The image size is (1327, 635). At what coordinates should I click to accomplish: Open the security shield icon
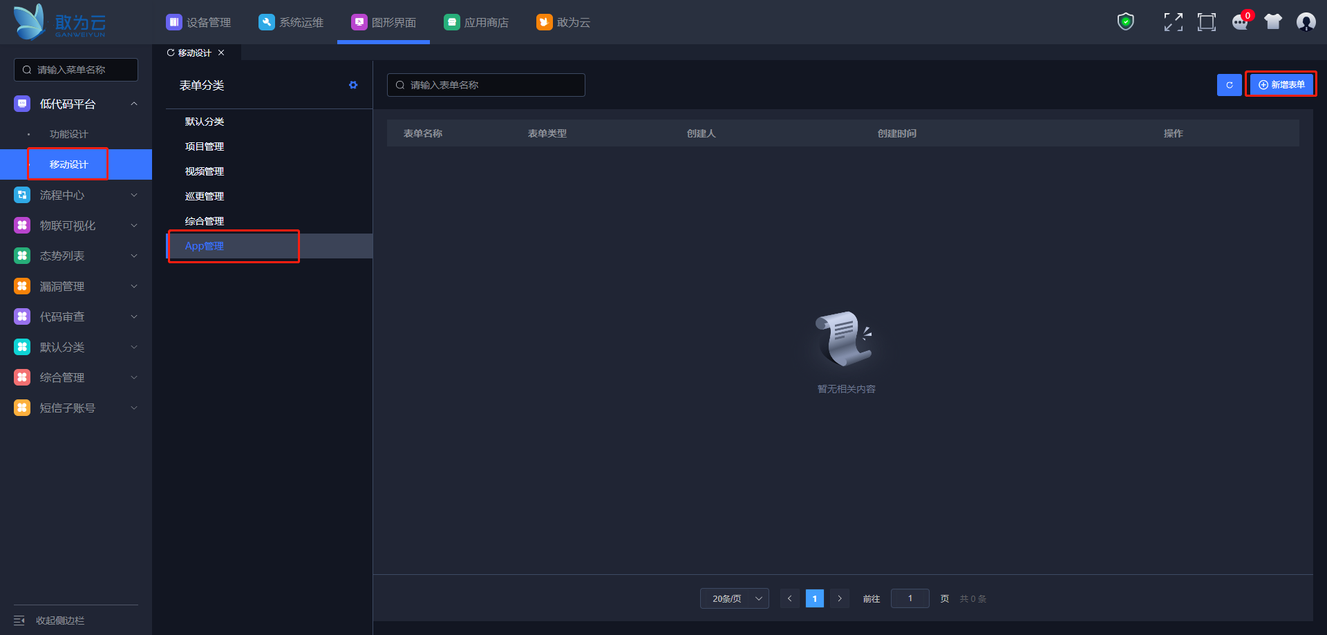pos(1126,22)
